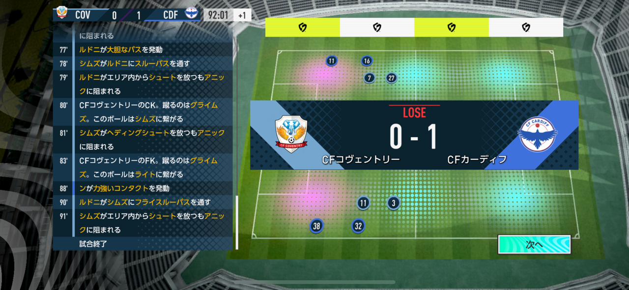Select player token number 7
Image resolution: width=629 pixels, height=290 pixels.
(x=370, y=78)
